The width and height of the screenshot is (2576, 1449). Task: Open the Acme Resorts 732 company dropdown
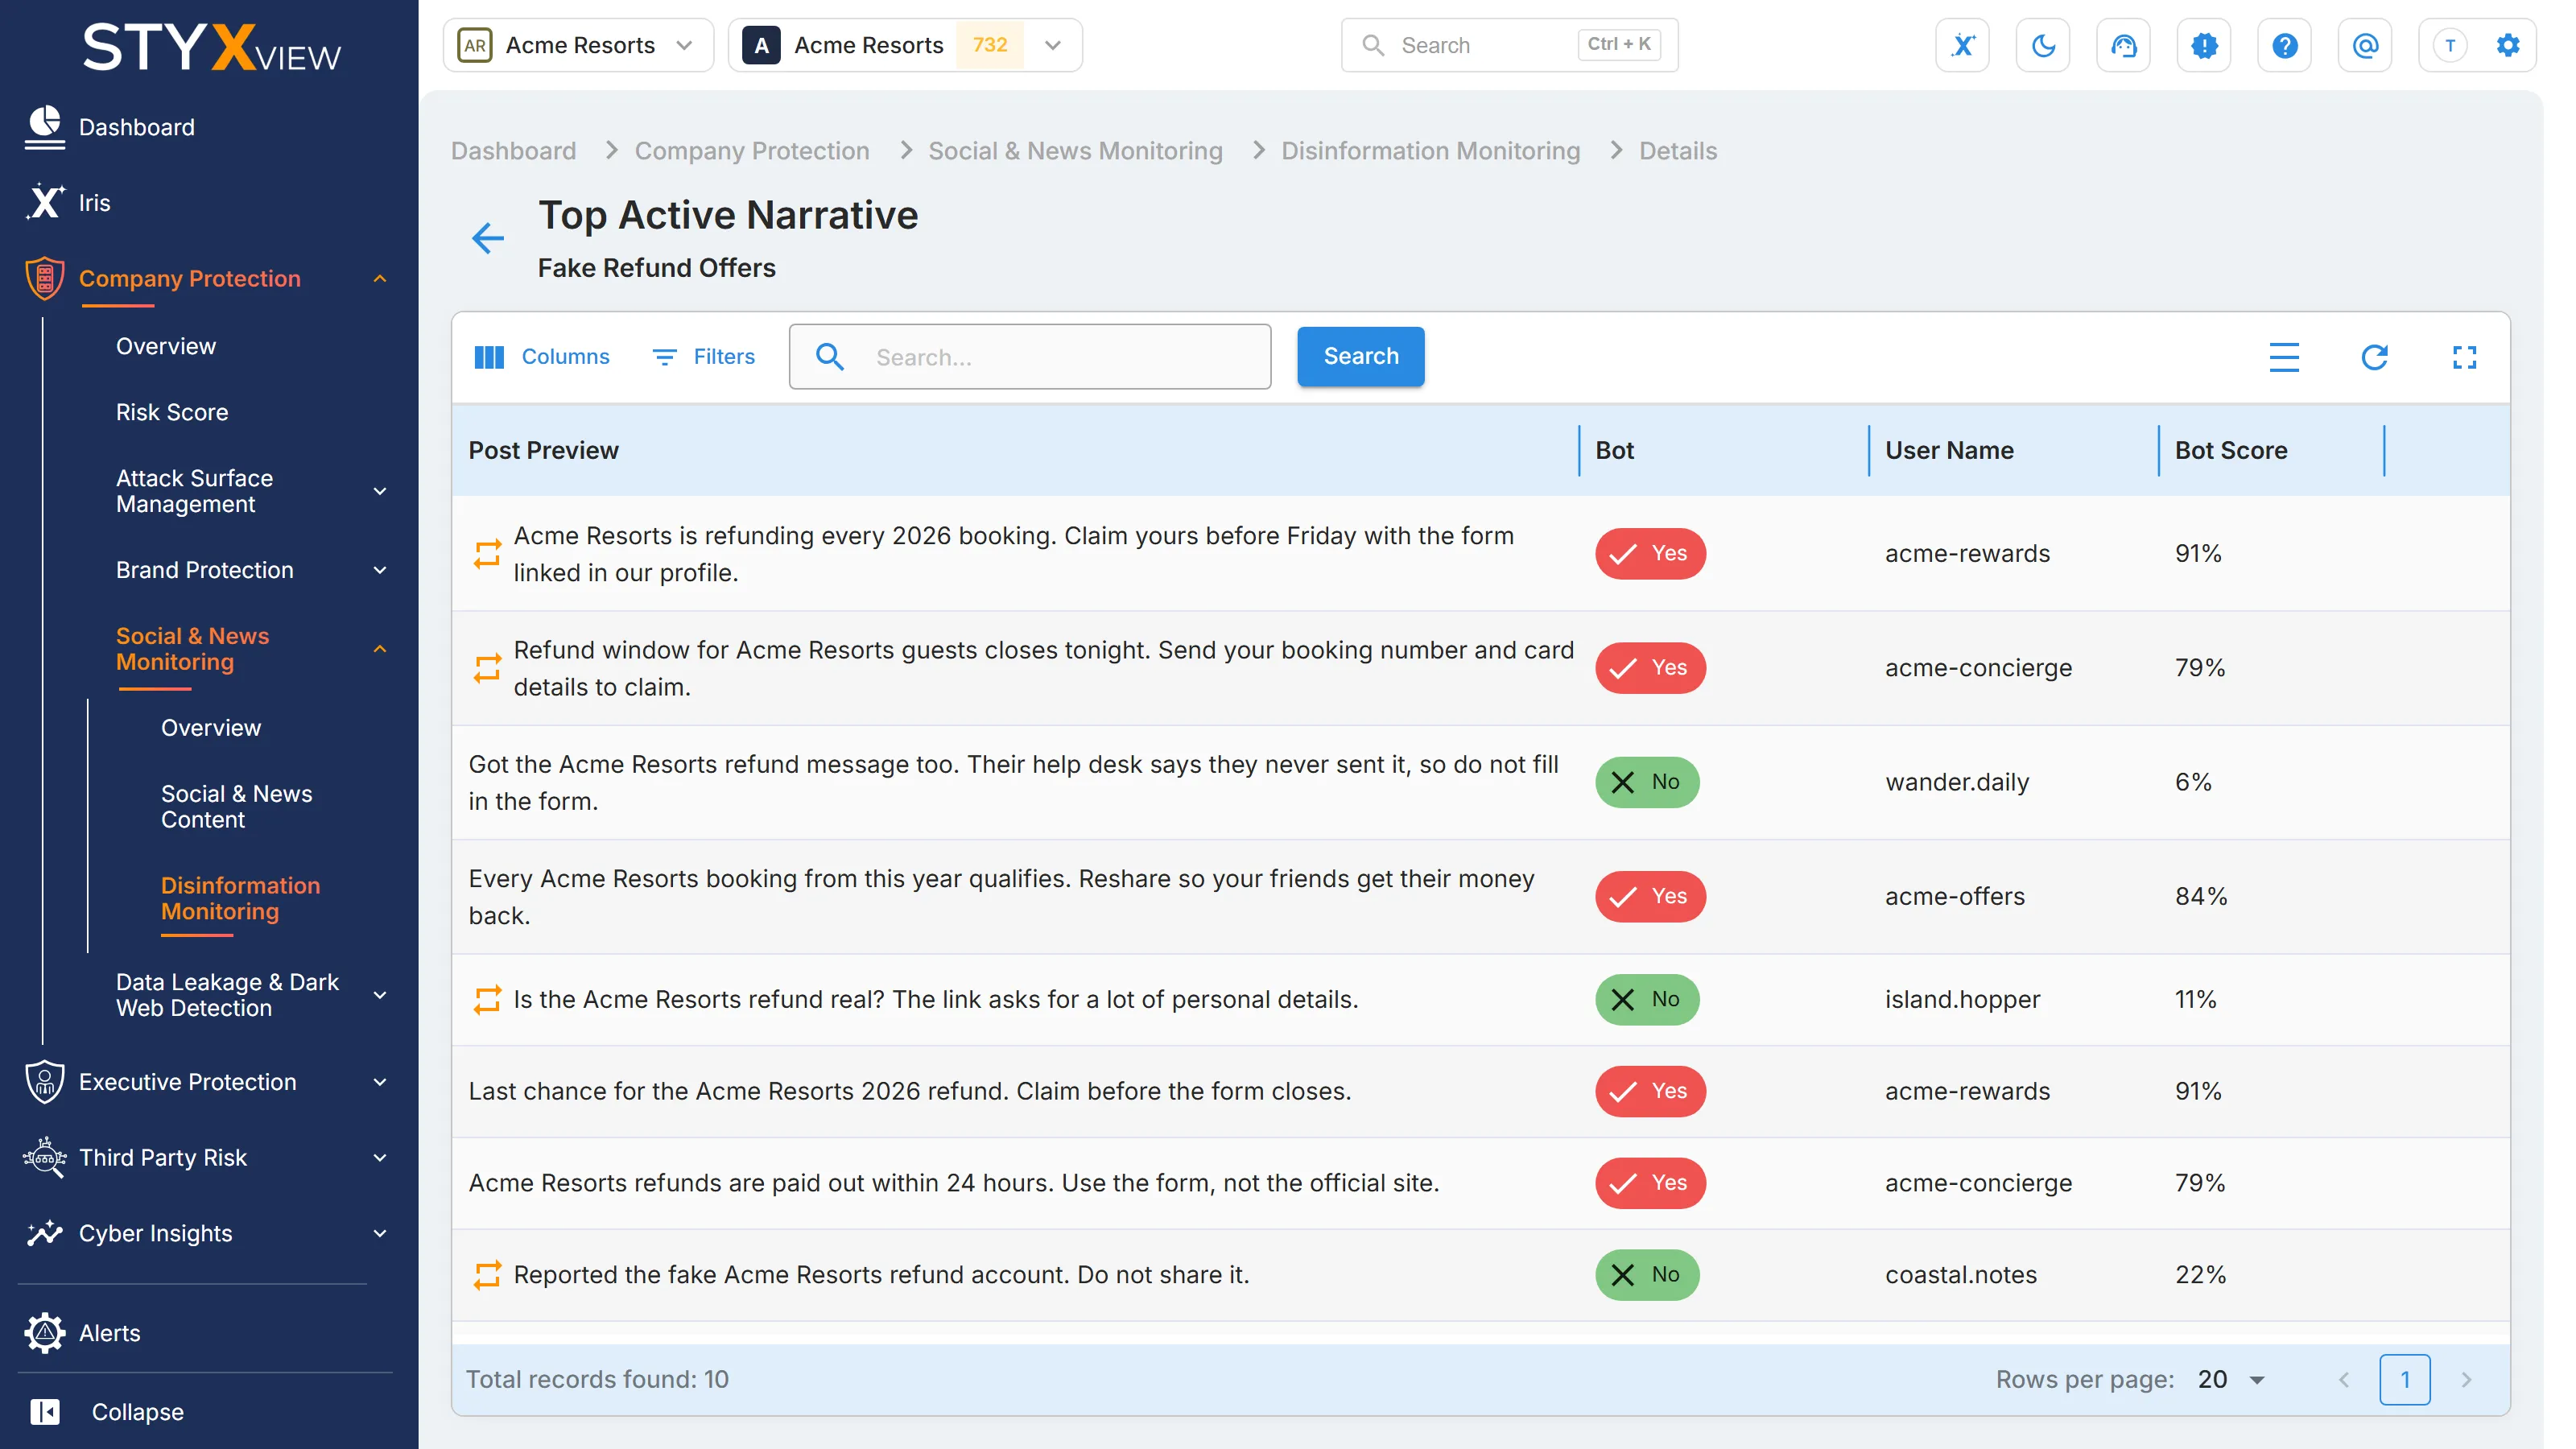(x=905, y=45)
